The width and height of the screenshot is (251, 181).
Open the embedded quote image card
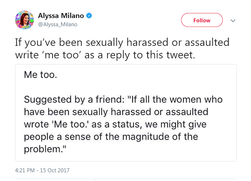coord(126,113)
